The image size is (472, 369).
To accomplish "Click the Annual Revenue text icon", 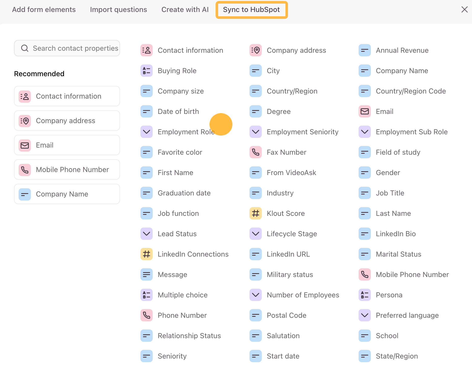I will [x=365, y=50].
